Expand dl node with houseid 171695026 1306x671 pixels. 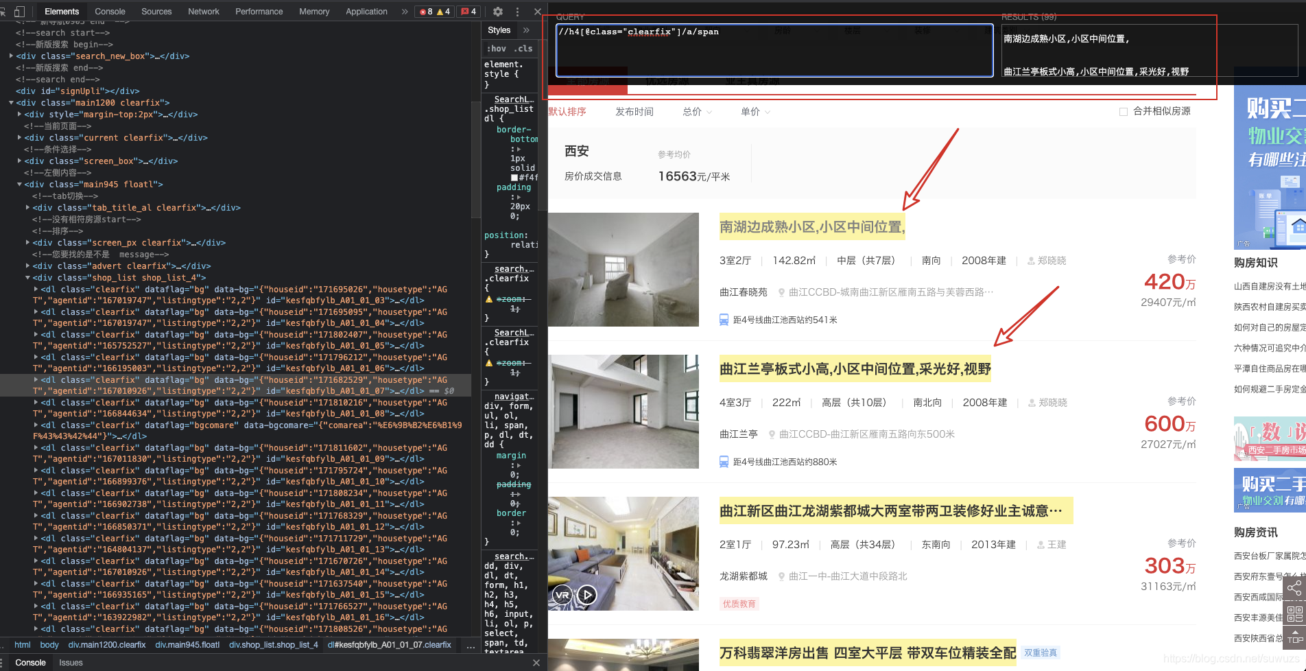click(36, 290)
